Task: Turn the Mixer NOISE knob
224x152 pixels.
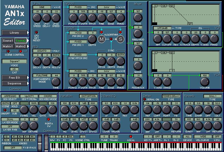Action: [x=138, y=66]
